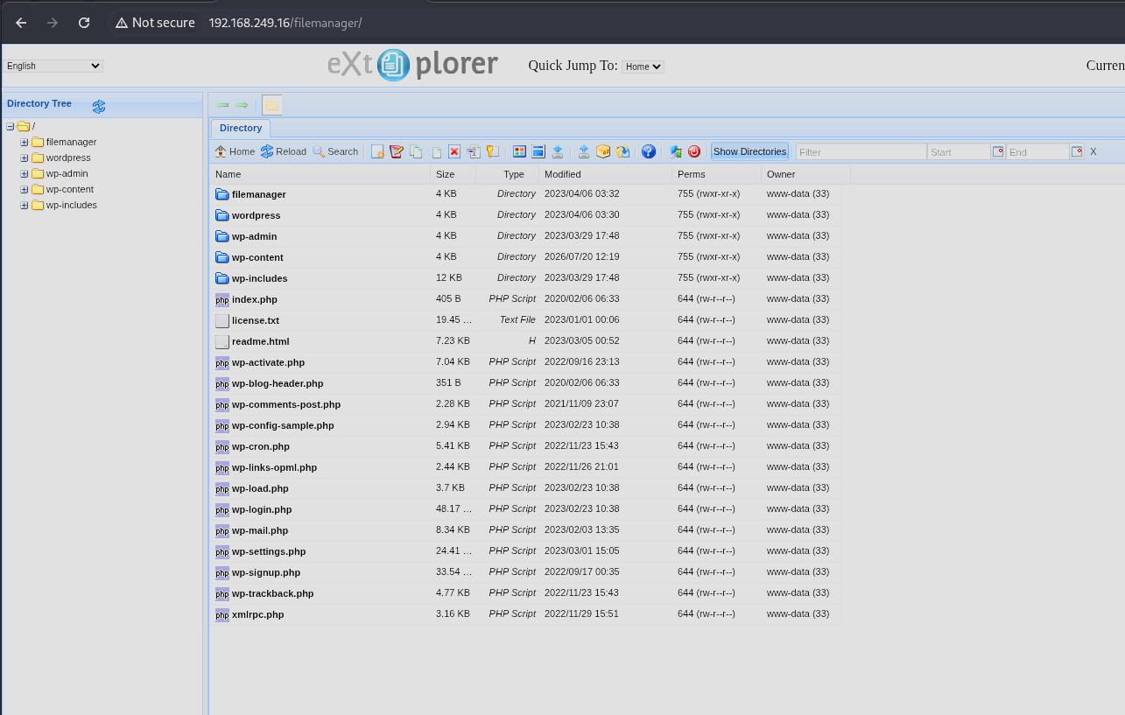The image size is (1125, 715).
Task: Click the Admin users icon
Action: click(675, 151)
